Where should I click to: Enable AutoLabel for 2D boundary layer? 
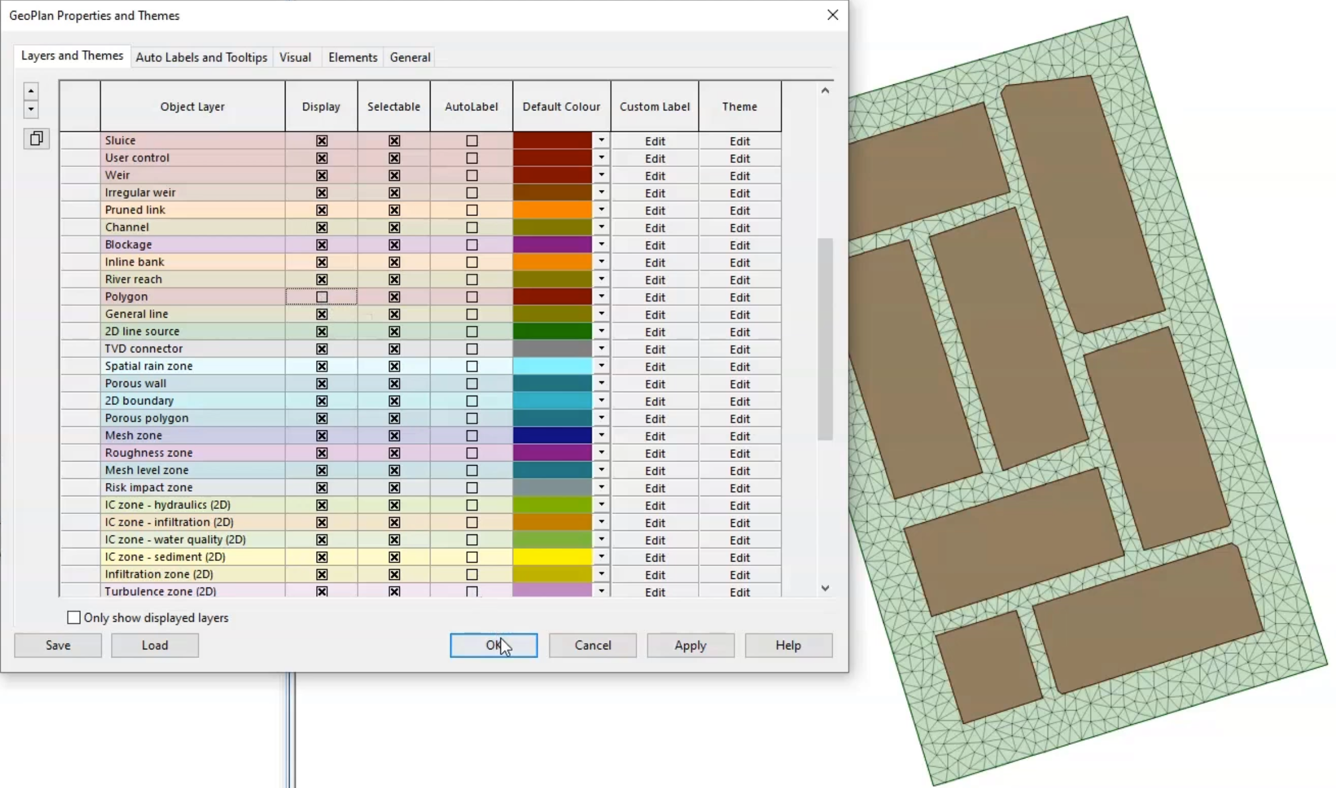click(472, 401)
